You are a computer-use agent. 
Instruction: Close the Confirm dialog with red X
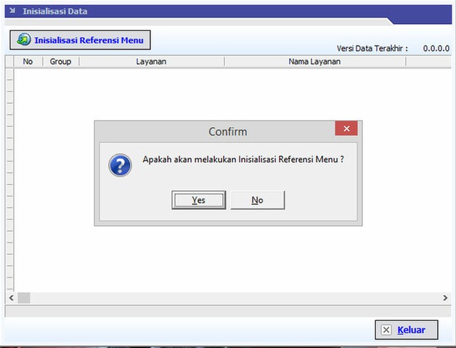(x=346, y=129)
